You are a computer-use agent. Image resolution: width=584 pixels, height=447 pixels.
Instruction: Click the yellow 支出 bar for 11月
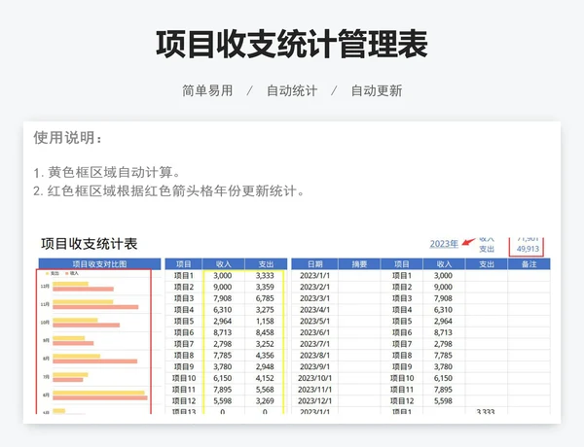tap(83, 302)
